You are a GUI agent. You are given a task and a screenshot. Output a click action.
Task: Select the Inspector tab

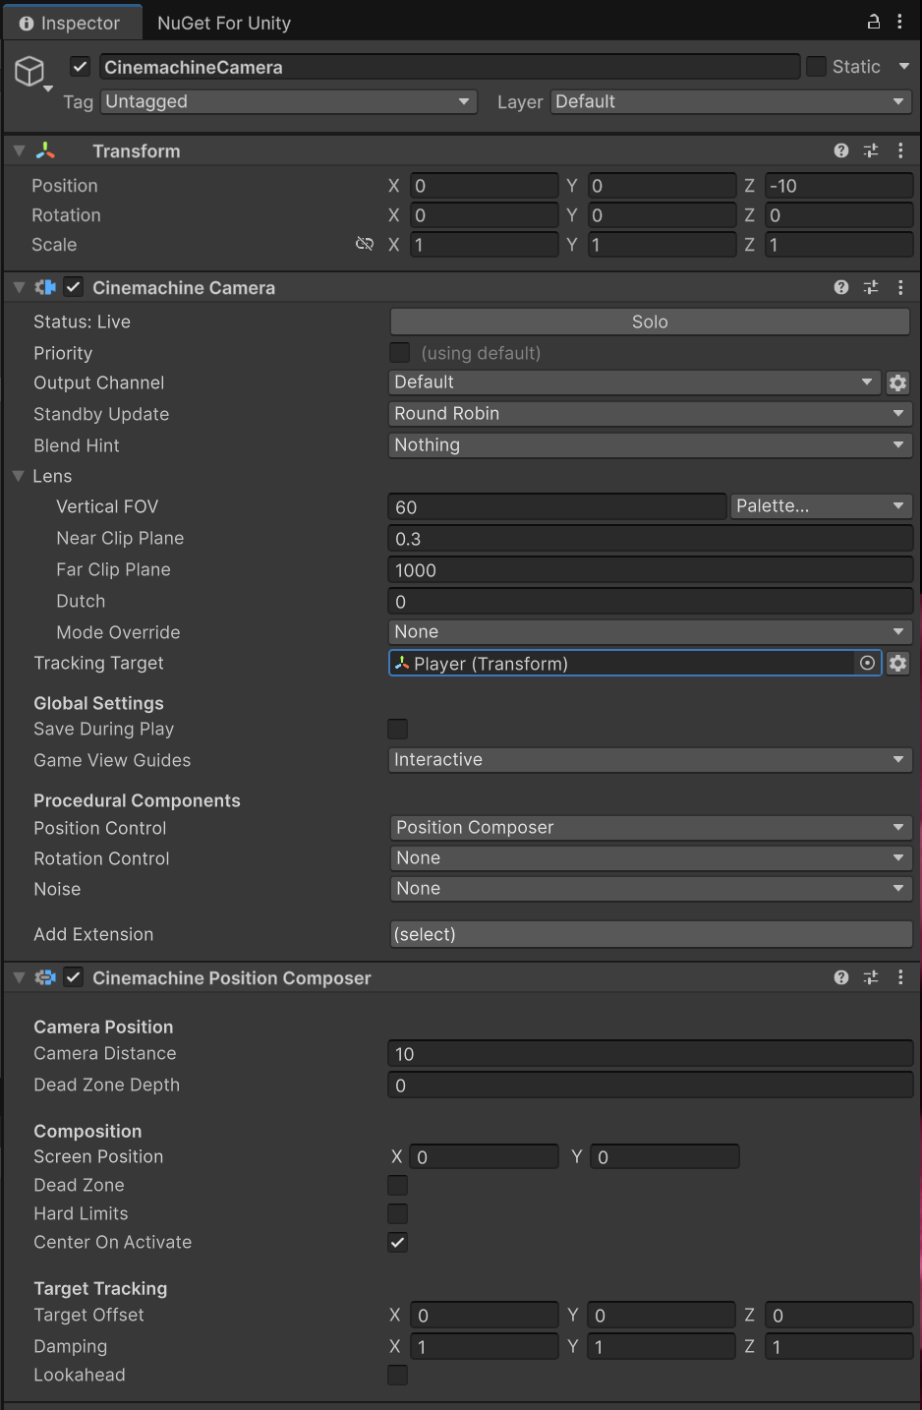(70, 23)
